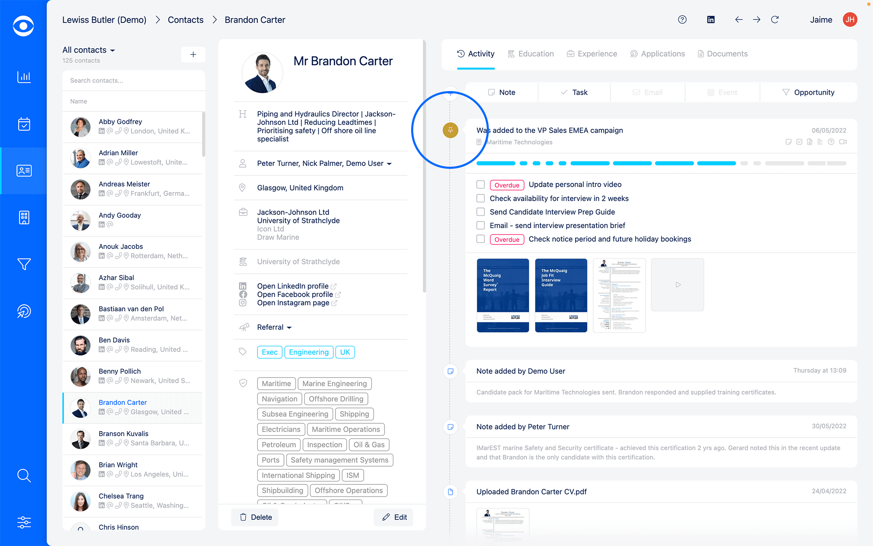Image resolution: width=873 pixels, height=546 pixels.
Task: Tick Send Candidate Interview Prep Guide checkbox
Action: click(481, 212)
